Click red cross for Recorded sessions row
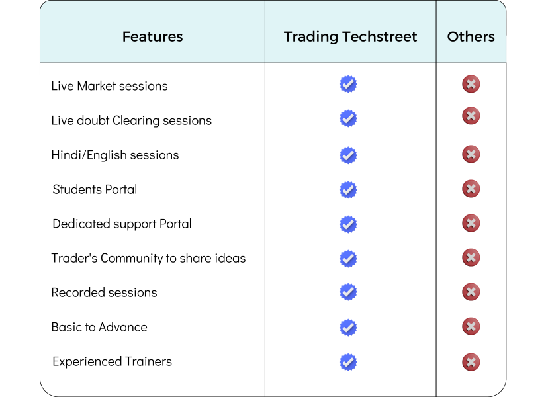Viewport: 546px width, 397px height. [x=471, y=292]
